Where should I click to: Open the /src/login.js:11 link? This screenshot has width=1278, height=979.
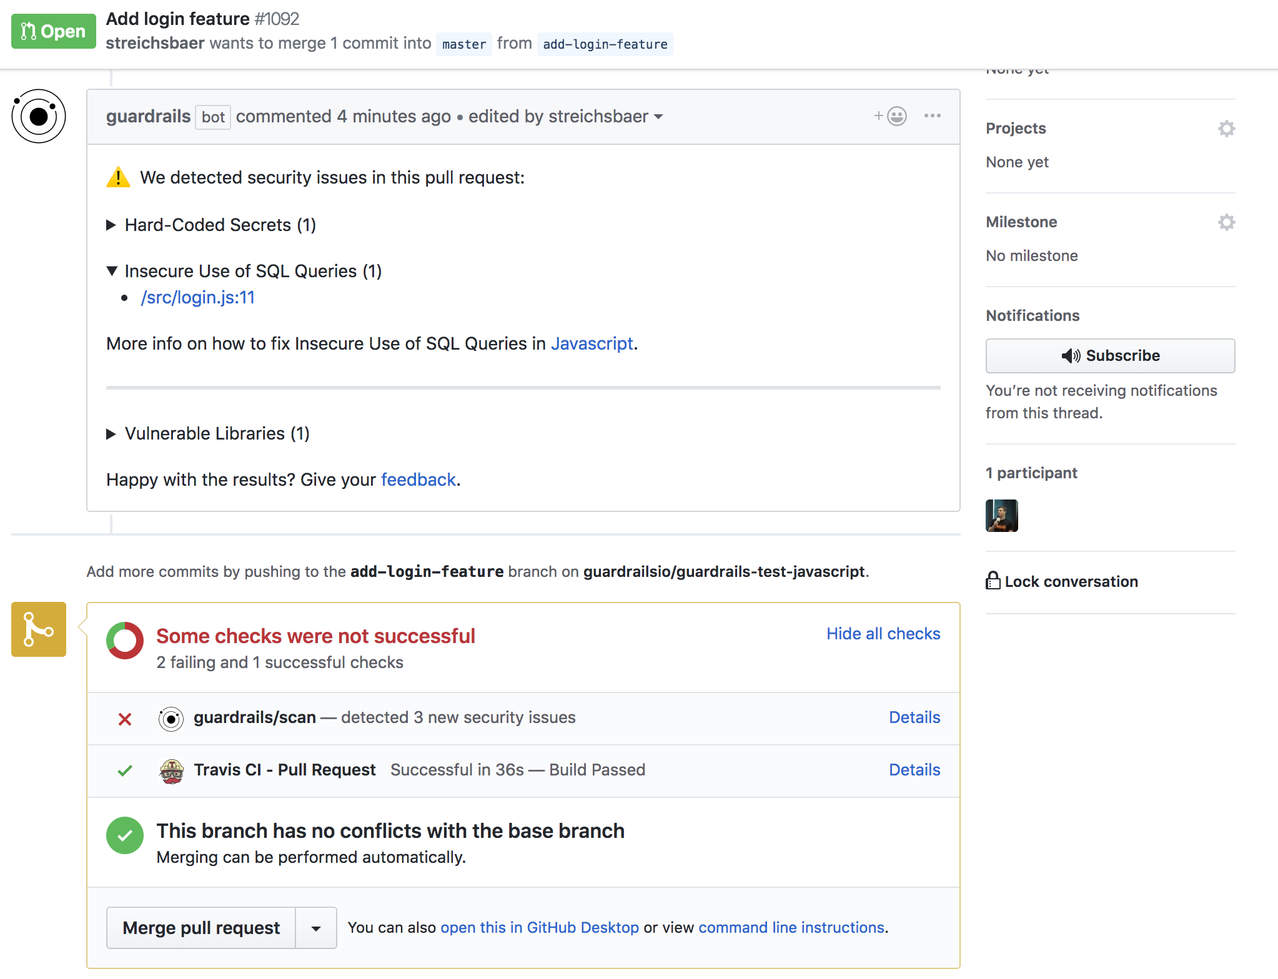(x=198, y=298)
